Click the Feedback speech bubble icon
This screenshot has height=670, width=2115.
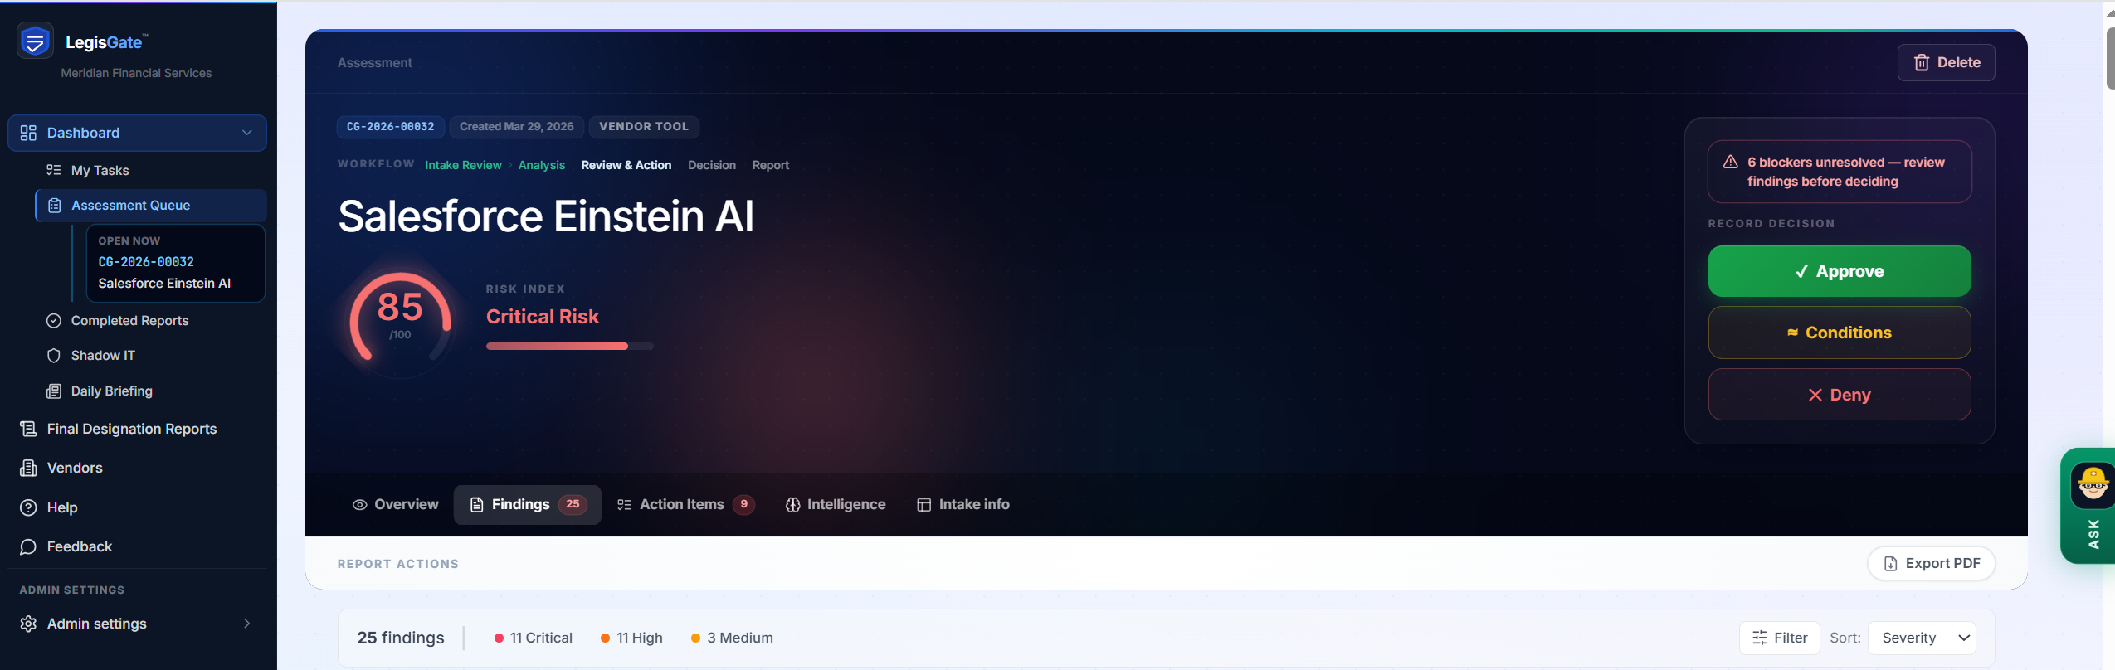click(28, 546)
